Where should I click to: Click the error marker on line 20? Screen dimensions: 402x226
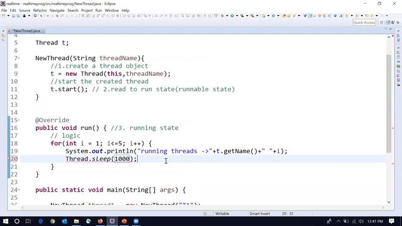(9, 159)
